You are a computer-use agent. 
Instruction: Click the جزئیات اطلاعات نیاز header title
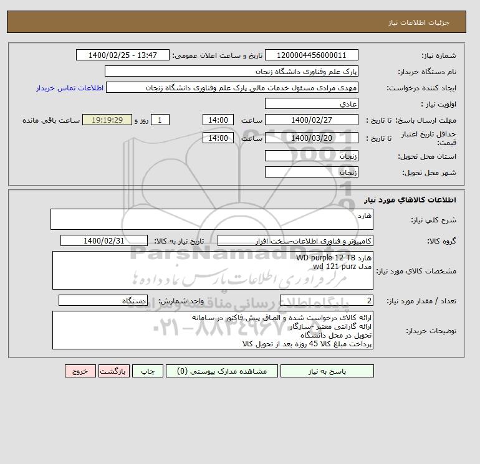pyautogui.click(x=418, y=22)
